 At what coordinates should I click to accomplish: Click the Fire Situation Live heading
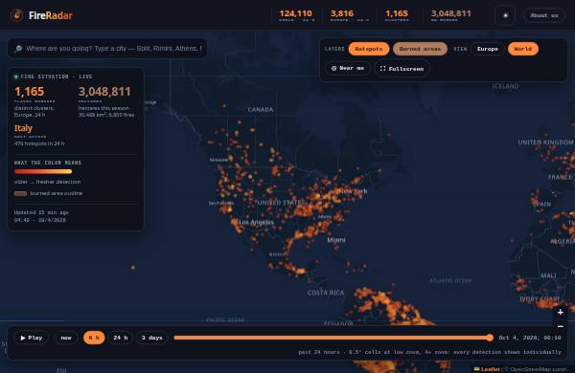click(x=57, y=77)
